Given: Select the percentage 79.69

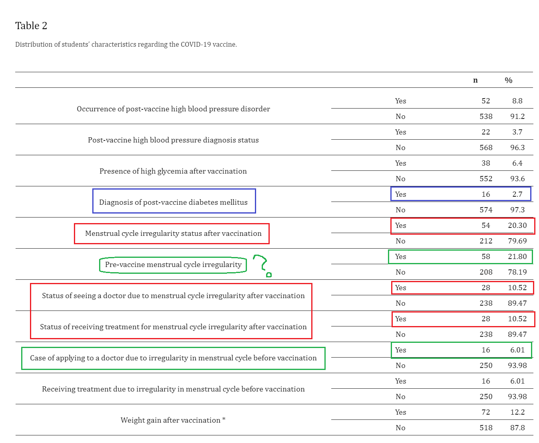Looking at the screenshot, I should click(x=517, y=241).
